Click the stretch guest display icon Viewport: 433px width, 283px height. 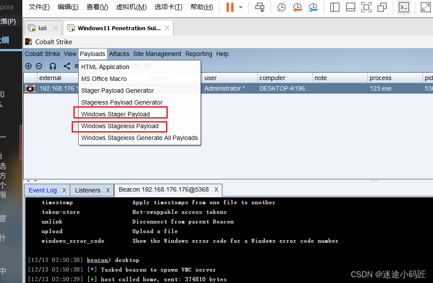coord(426,7)
